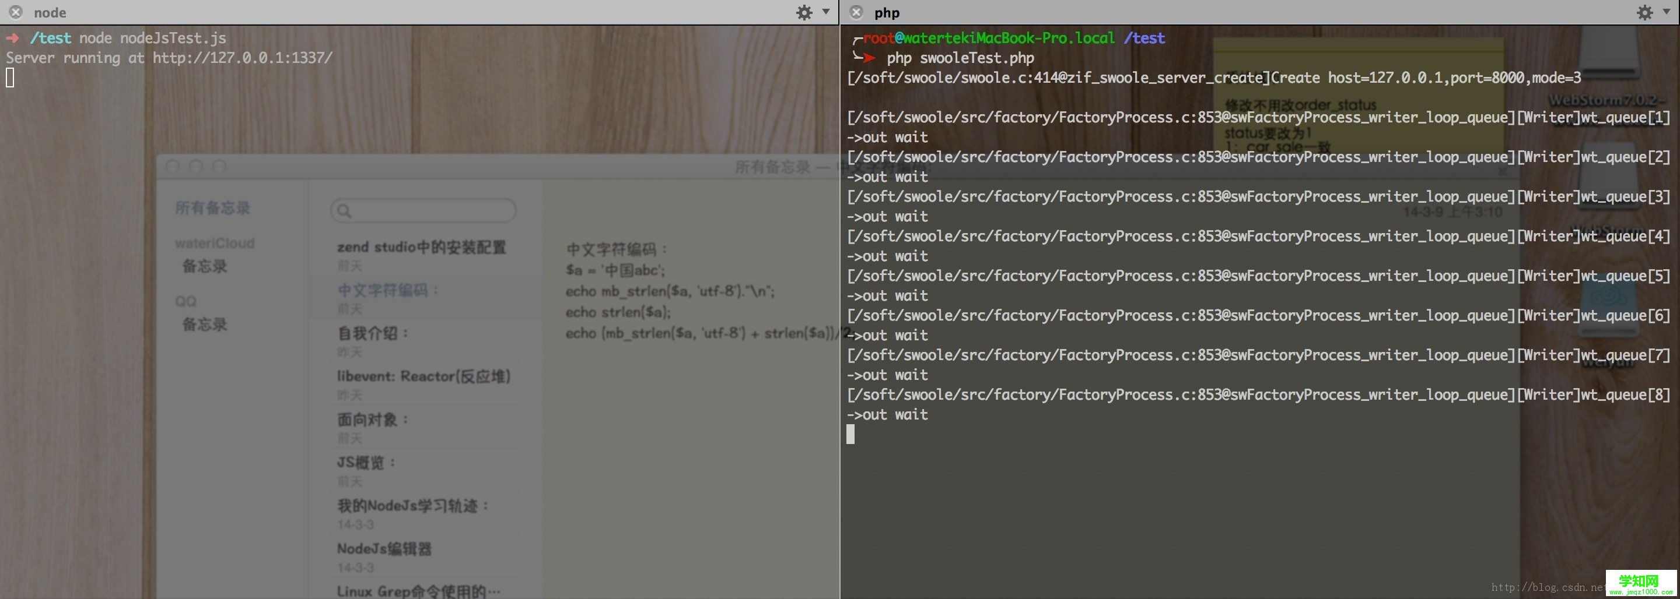1680x599 pixels.
Task: Click the Notes window close traffic light
Action: pyautogui.click(x=173, y=167)
